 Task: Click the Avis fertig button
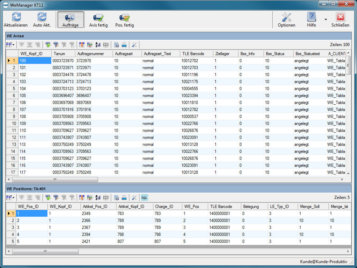point(98,20)
